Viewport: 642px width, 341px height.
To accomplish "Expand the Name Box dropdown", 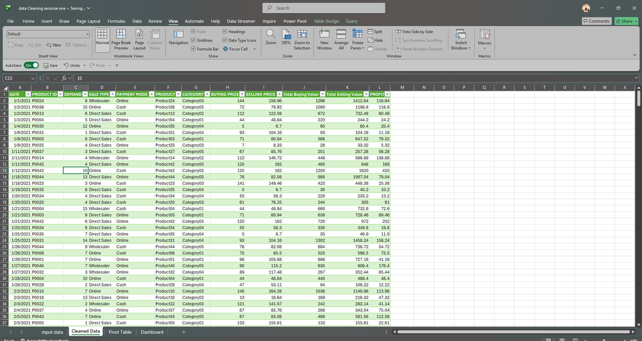I will [x=33, y=78].
